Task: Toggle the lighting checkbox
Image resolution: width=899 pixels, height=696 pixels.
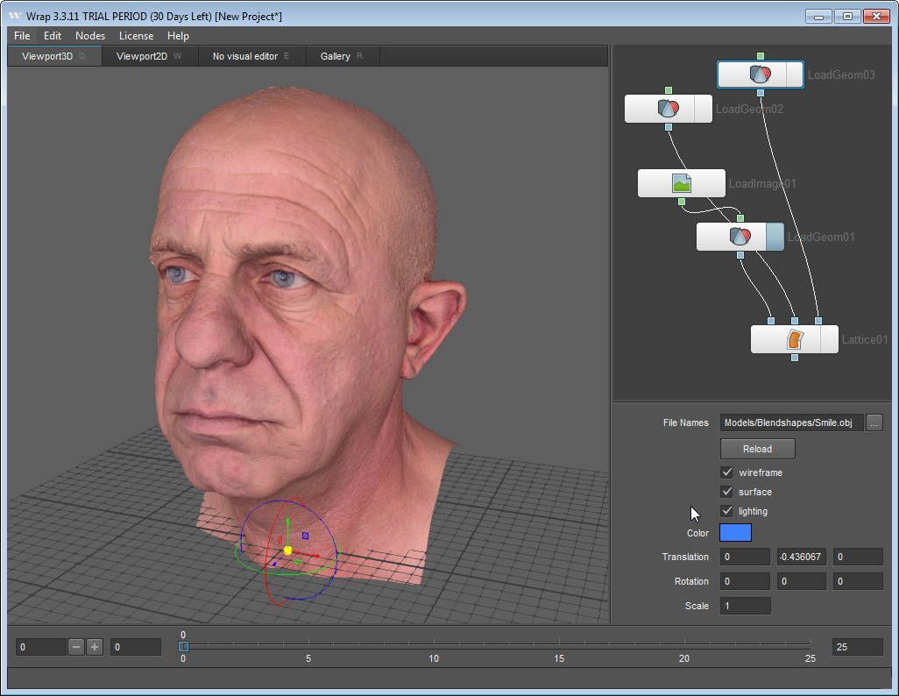Action: pos(726,511)
